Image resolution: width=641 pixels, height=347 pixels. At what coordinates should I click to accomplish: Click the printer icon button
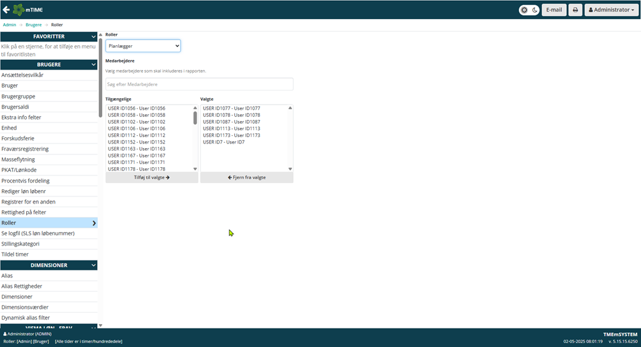(x=575, y=10)
